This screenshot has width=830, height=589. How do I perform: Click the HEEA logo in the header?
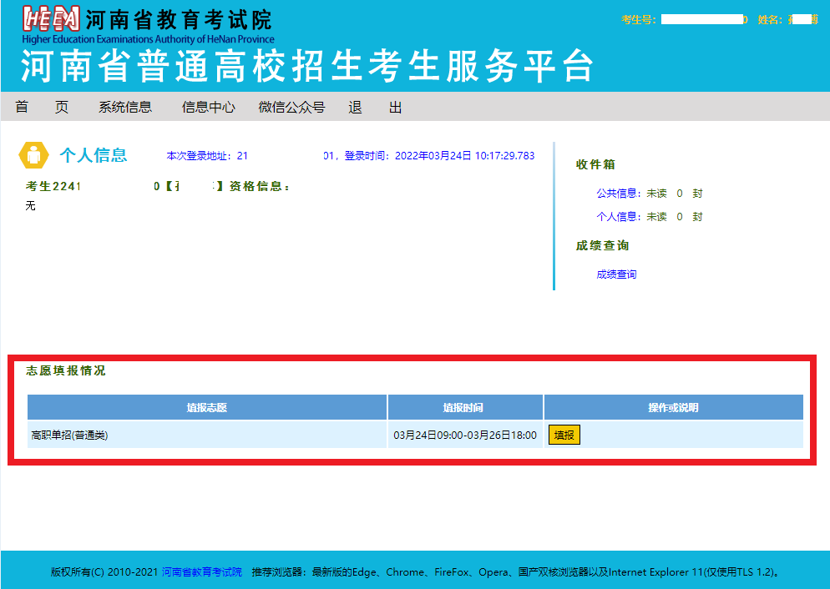point(52,20)
